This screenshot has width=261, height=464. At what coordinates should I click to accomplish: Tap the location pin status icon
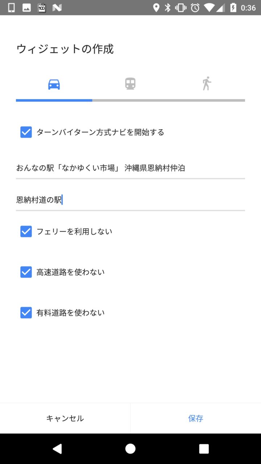156,8
